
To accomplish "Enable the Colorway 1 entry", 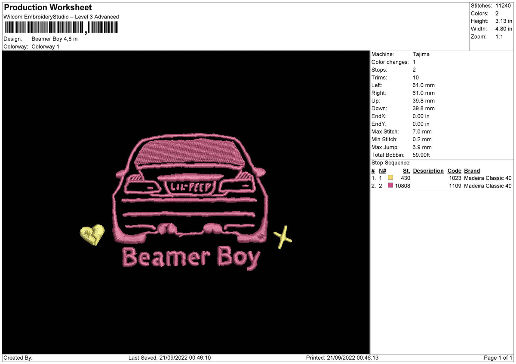I will (x=45, y=47).
